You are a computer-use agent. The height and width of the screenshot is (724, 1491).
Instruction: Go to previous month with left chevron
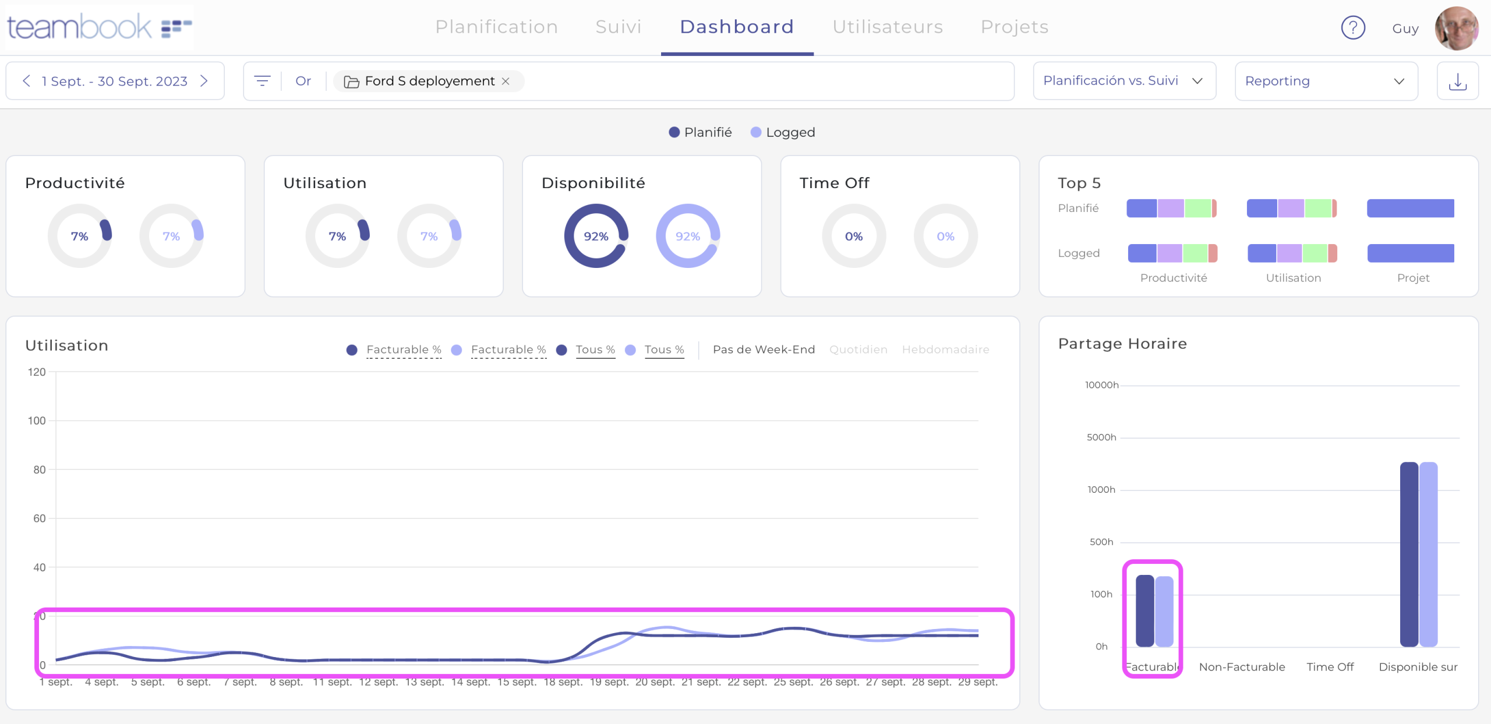coord(26,81)
